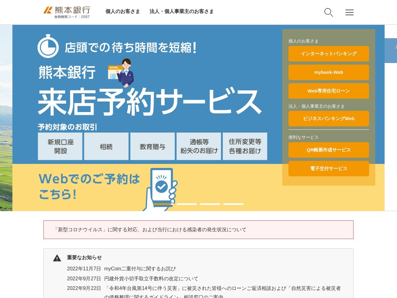Select the fourth carousel slide indicator

[x=233, y=204]
